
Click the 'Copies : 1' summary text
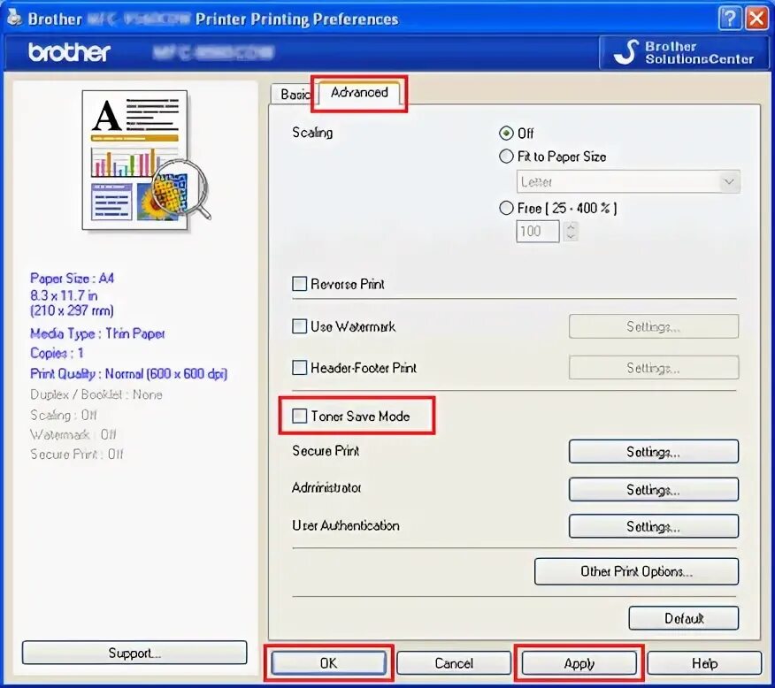57,353
